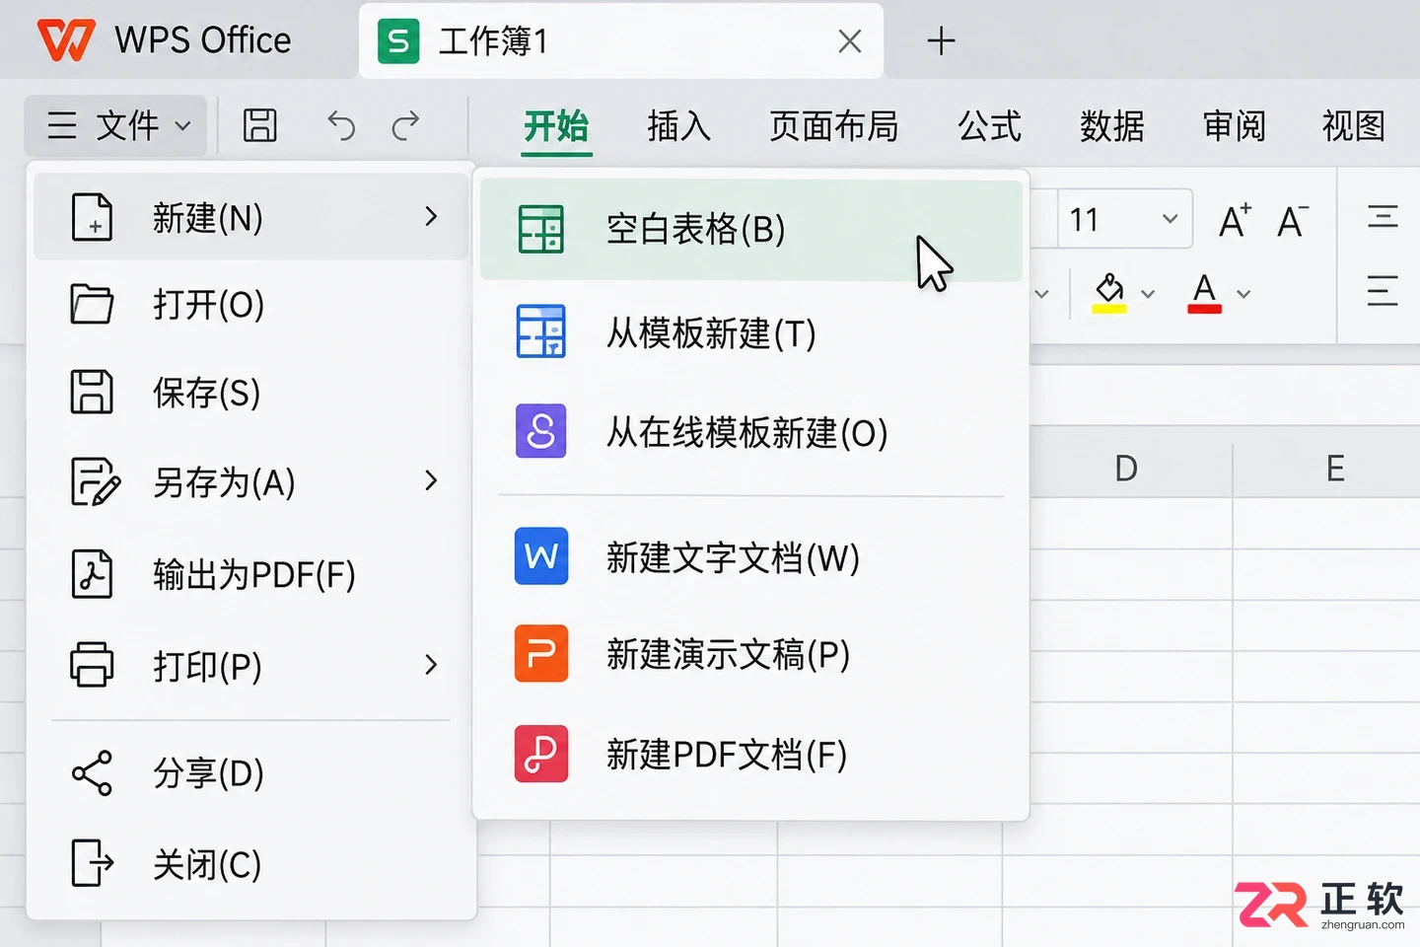Open the 视图 ribbon tab
The image size is (1420, 947).
pos(1354,126)
